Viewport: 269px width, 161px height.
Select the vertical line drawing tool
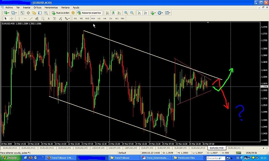(x=19, y=18)
